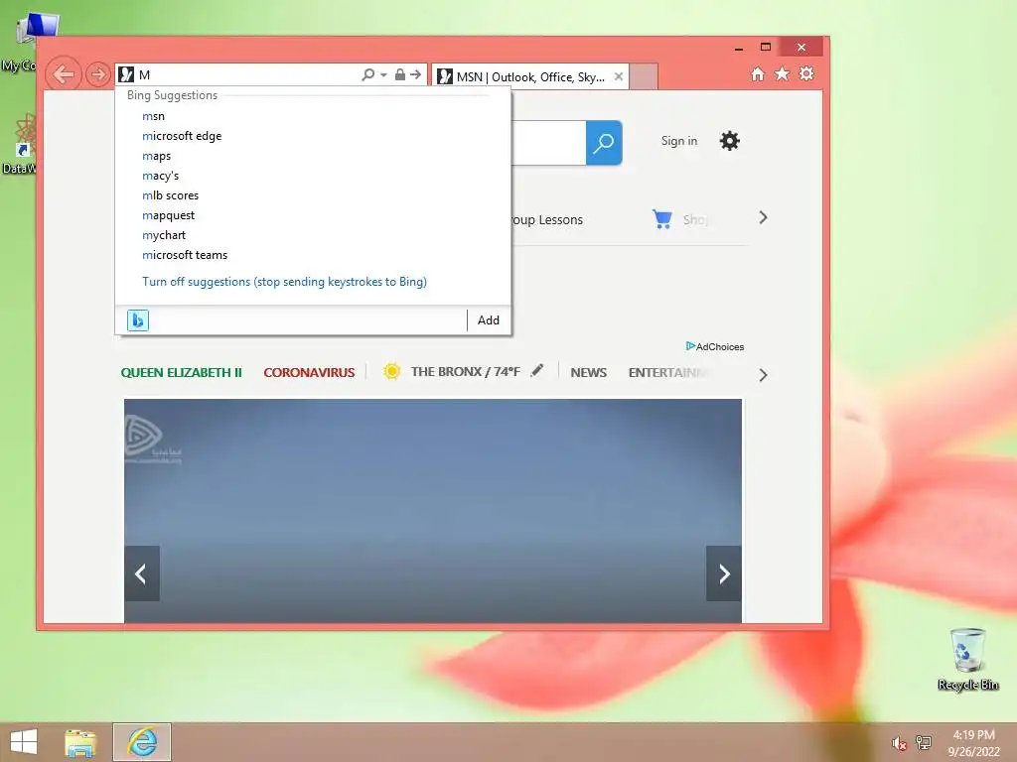Screen dimensions: 1017x762
Task: Click the AdChoices link
Action: point(715,346)
